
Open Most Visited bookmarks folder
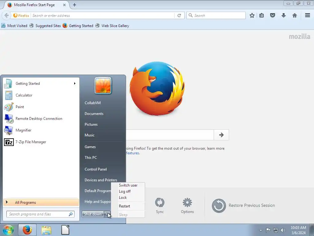pos(14,26)
